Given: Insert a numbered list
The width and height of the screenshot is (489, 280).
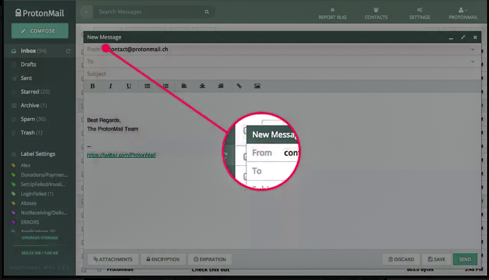Looking at the screenshot, I should pyautogui.click(x=166, y=86).
